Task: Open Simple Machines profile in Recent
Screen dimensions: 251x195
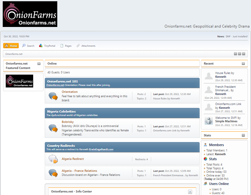Action: click(226, 121)
